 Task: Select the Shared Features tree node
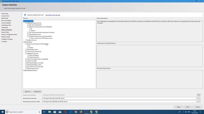point(28,42)
